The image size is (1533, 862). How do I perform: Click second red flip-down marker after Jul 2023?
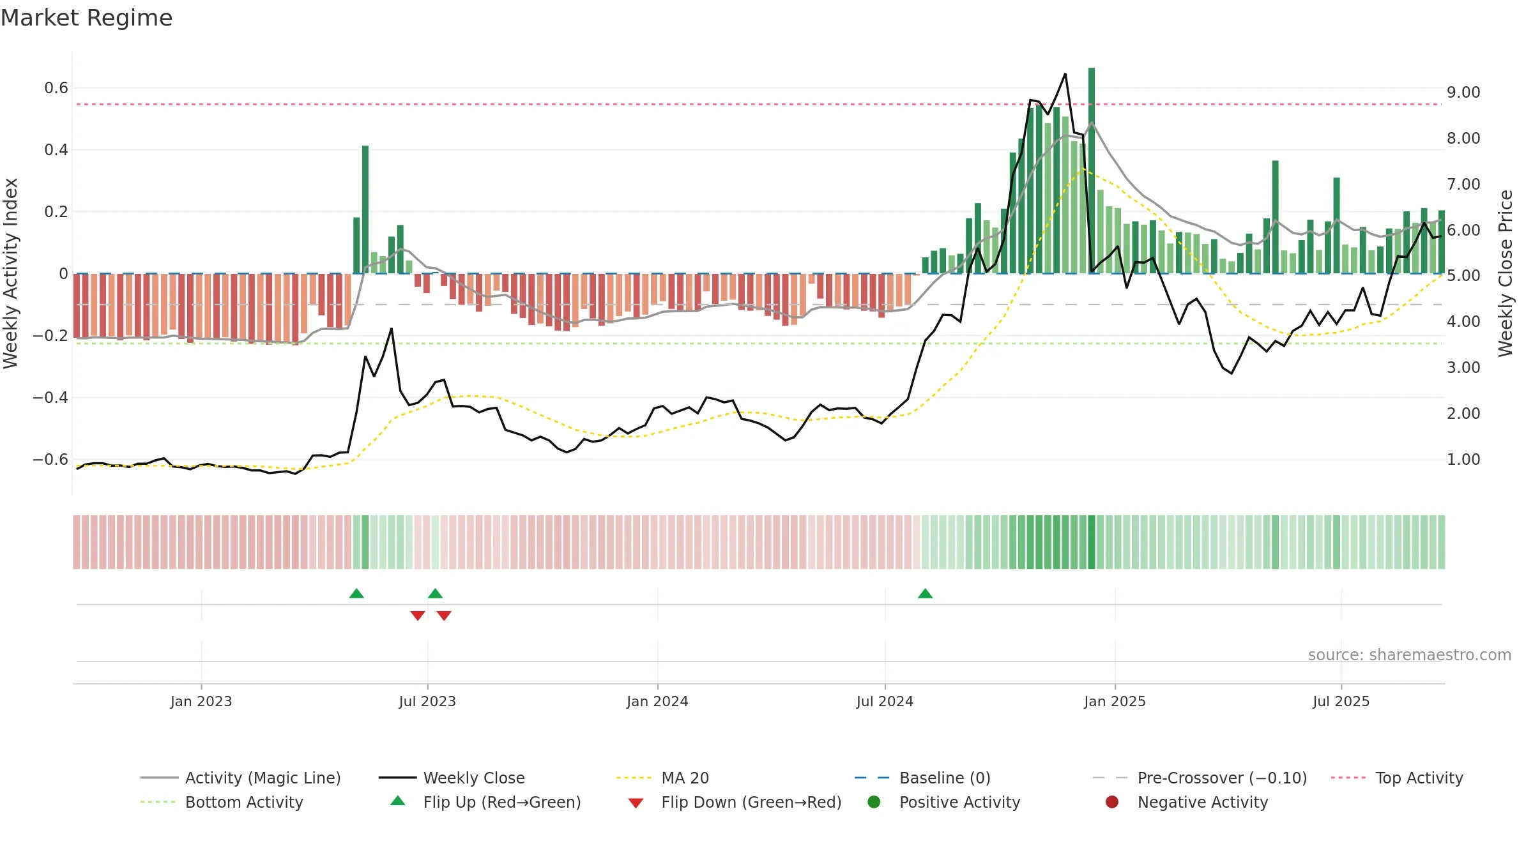click(444, 616)
